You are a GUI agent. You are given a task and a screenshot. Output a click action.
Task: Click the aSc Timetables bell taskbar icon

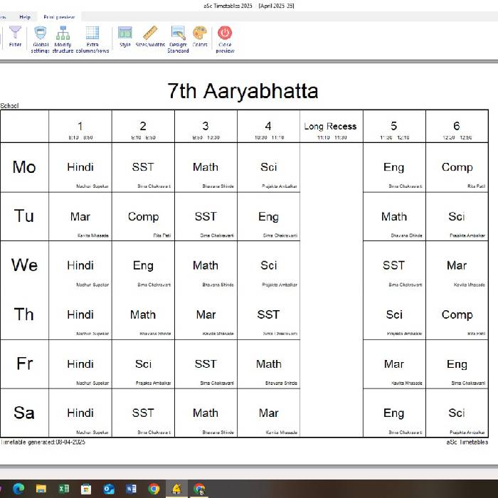(176, 489)
